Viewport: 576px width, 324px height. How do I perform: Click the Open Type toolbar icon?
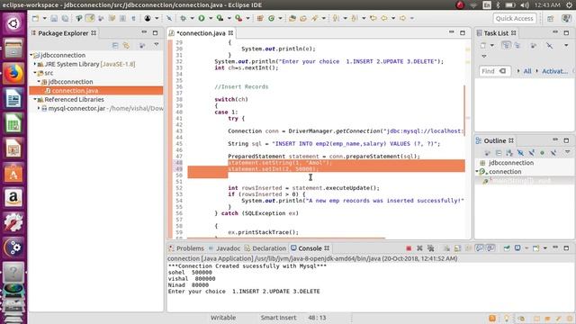(292, 18)
